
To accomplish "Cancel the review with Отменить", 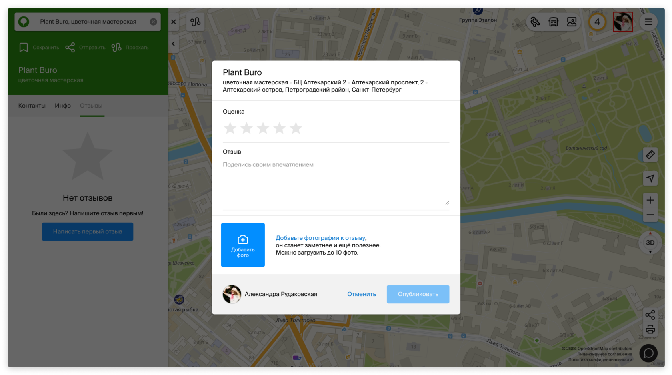I will (x=362, y=294).
